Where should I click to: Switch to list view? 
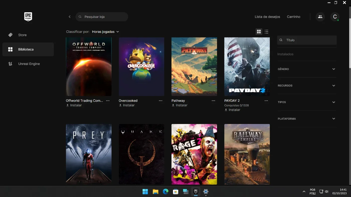tap(266, 31)
